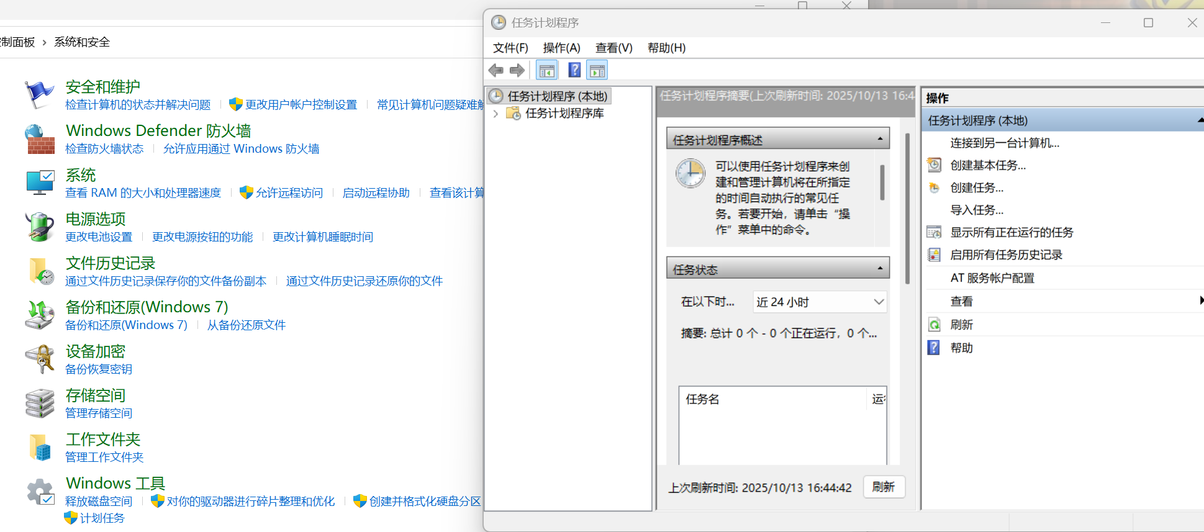
Task: Click the icon beside 启用所有任务历史记录
Action: point(935,255)
